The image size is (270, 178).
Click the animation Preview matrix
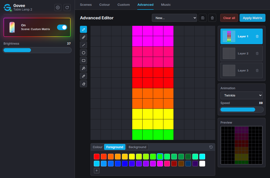(241, 145)
